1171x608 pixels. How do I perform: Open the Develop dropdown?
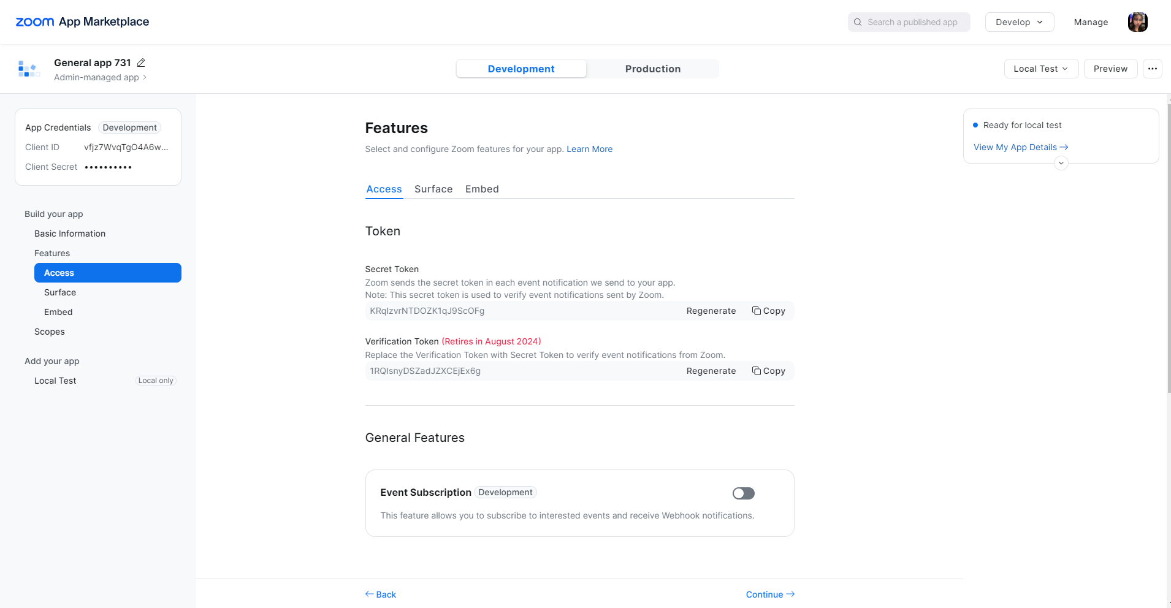coord(1020,22)
